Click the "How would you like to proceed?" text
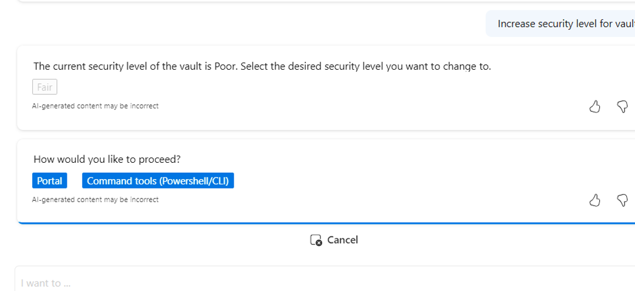Screen dimensions: 635x291 [107, 159]
